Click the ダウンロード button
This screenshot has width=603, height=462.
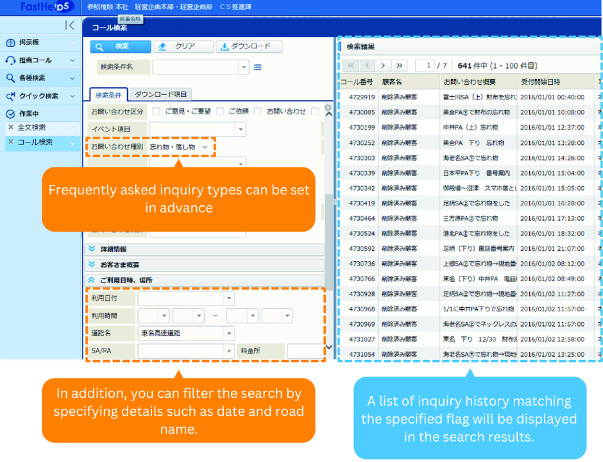tap(249, 46)
